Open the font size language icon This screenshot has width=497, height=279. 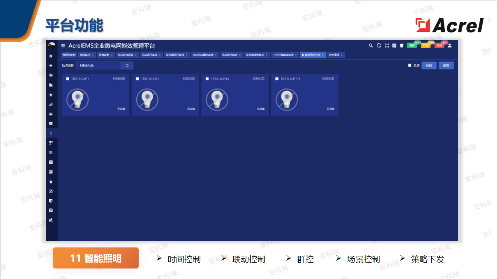[394, 46]
